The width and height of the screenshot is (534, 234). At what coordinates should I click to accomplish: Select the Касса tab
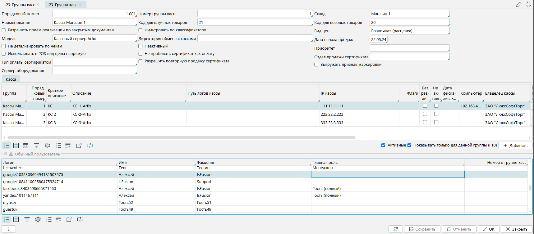11,79
